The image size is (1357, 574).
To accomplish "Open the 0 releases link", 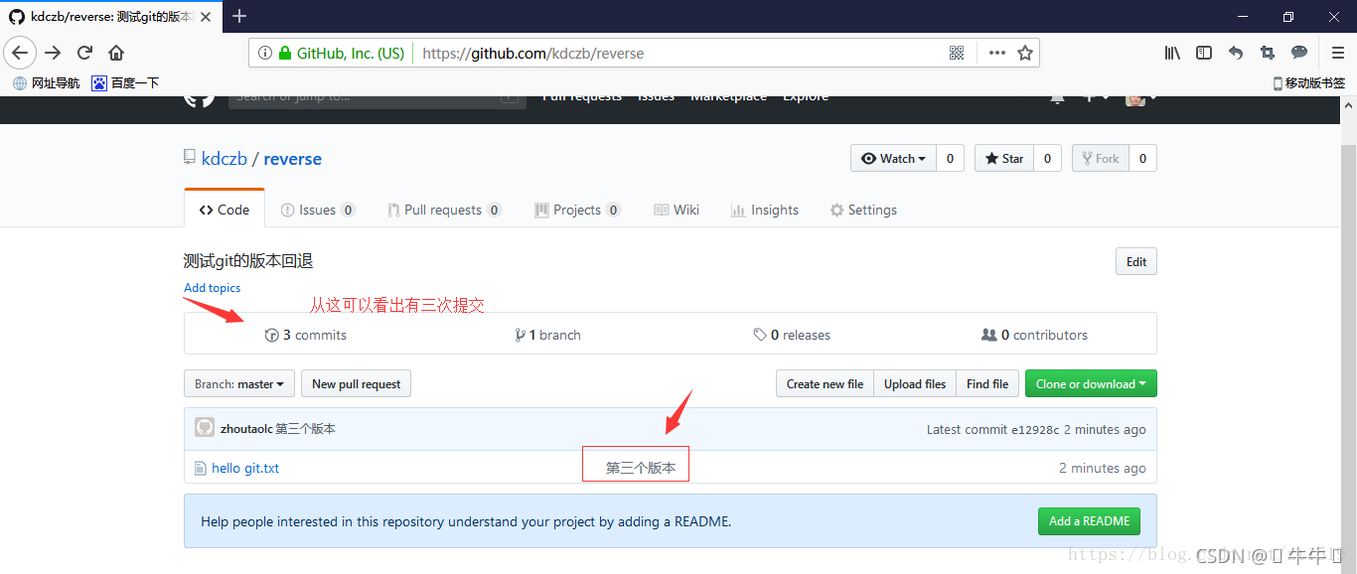I will pos(792,335).
